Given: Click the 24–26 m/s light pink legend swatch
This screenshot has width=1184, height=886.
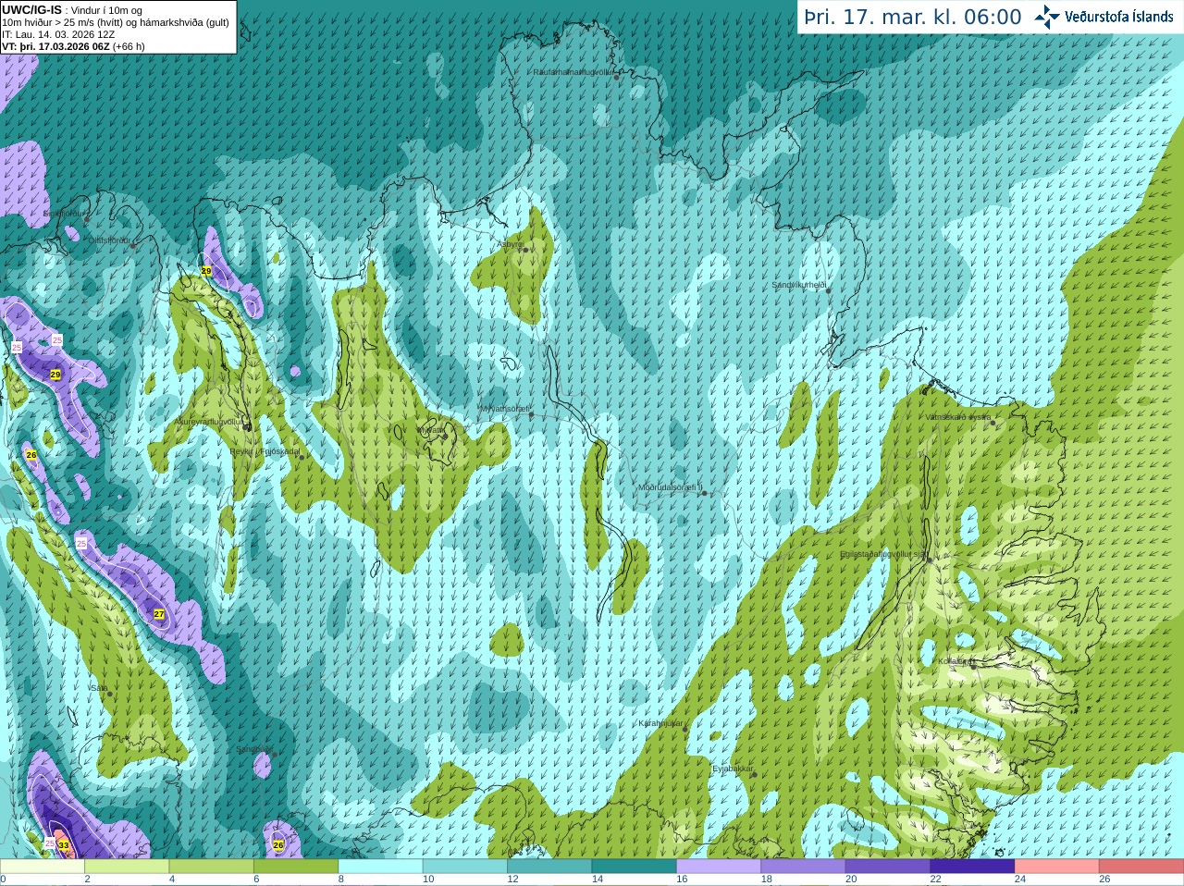Looking at the screenshot, I should tap(1057, 867).
